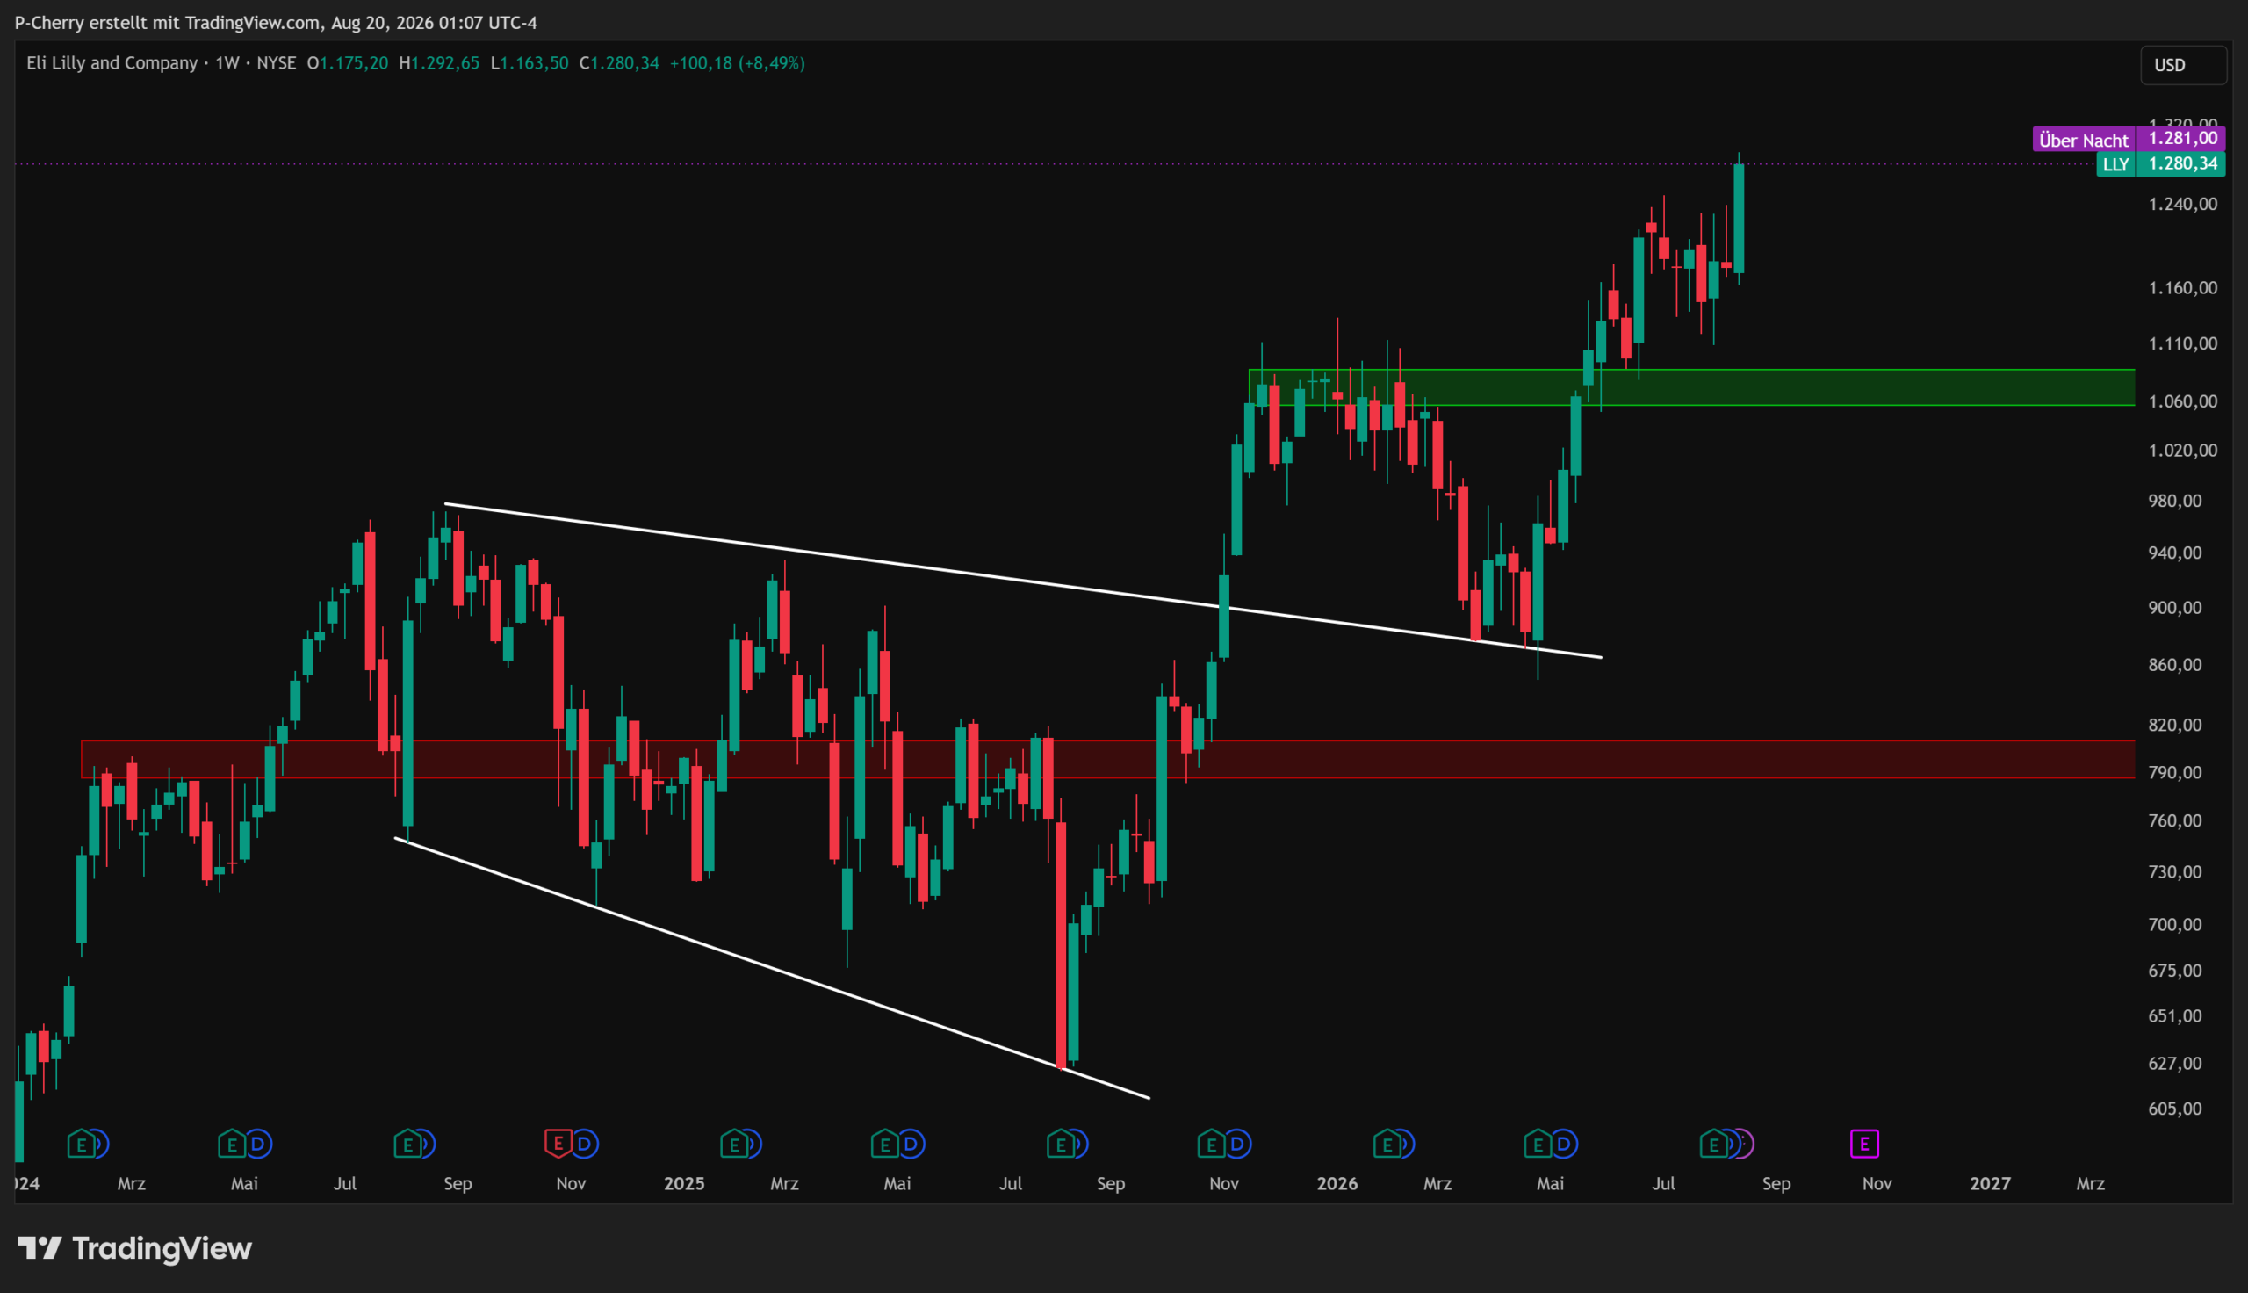
Task: Click the purple Über Nacht price label
Action: (x=2084, y=140)
